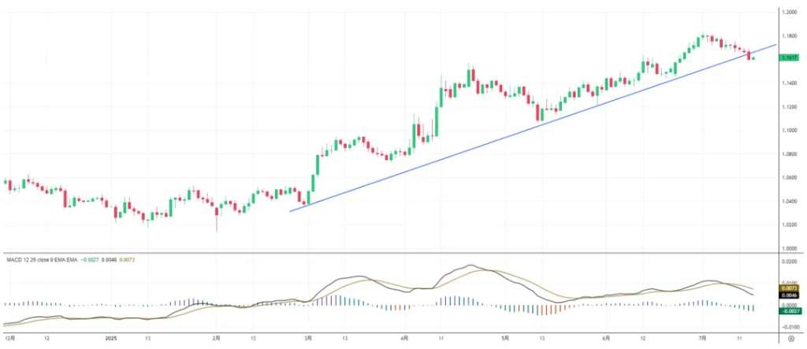Click the 0.0200 MACD scale label
807x349 pixels.
point(790,262)
